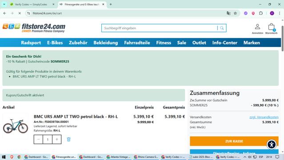Click the Art.Nr. FS0039784.00001 text
The image size is (284, 160).
click(x=51, y=122)
